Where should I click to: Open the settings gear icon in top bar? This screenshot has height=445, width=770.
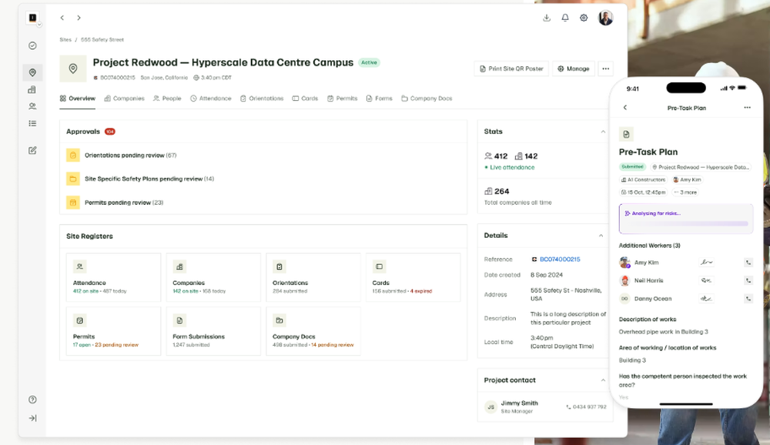pyautogui.click(x=584, y=18)
